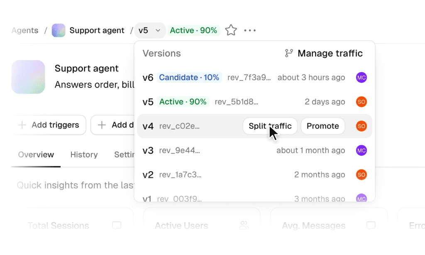This screenshot has width=425, height=255.
Task: Go to the Agents breadcrumb link
Action: [x=24, y=30]
